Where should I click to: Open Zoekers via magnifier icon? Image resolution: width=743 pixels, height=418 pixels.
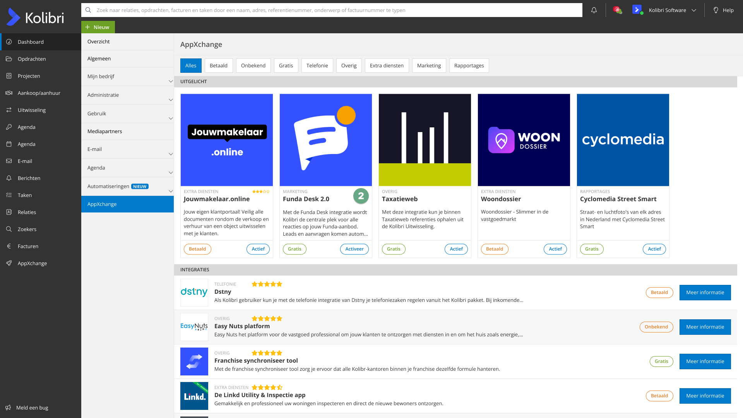pos(9,229)
